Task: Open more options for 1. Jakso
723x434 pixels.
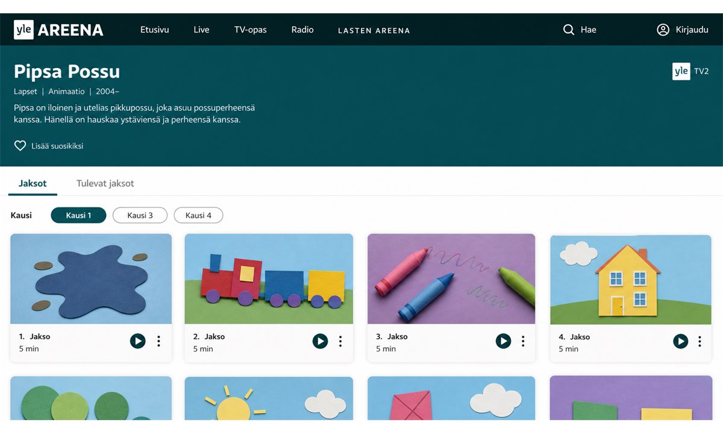Action: coord(158,341)
